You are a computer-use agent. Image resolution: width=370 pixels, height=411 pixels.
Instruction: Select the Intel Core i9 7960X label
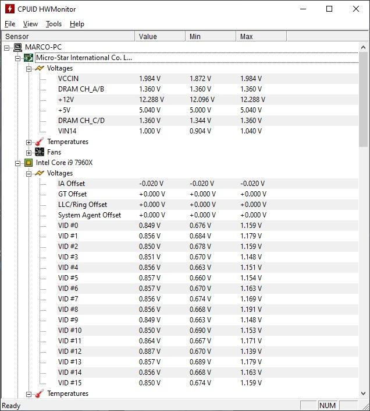(x=65, y=163)
